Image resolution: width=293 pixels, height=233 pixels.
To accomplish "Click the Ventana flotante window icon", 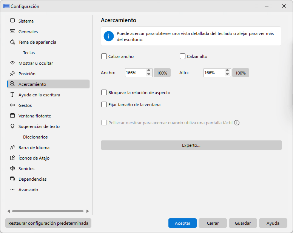I will (12, 116).
